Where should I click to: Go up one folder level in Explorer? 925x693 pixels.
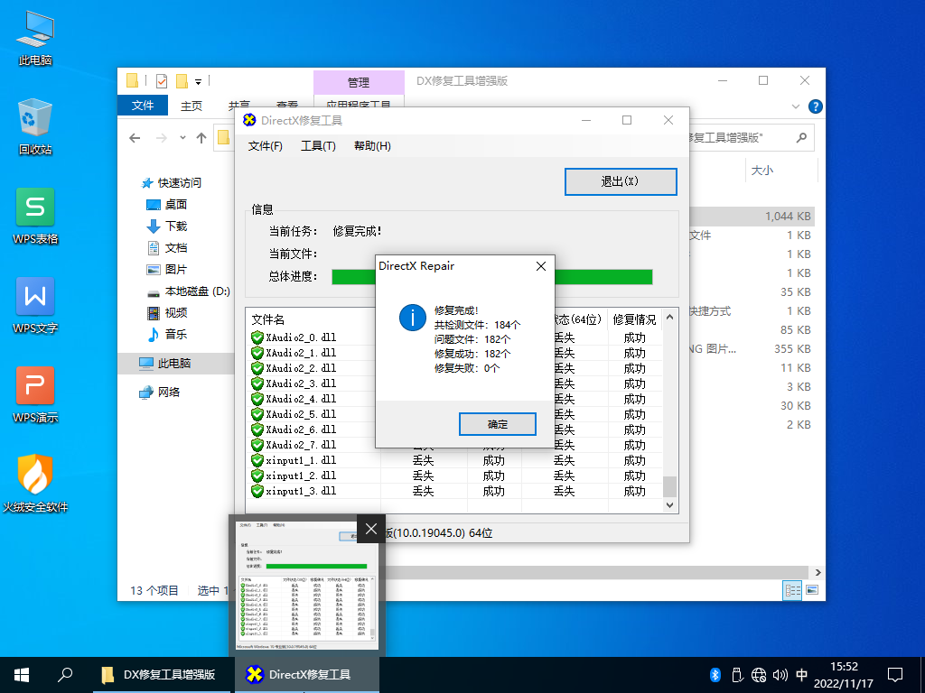coord(201,138)
